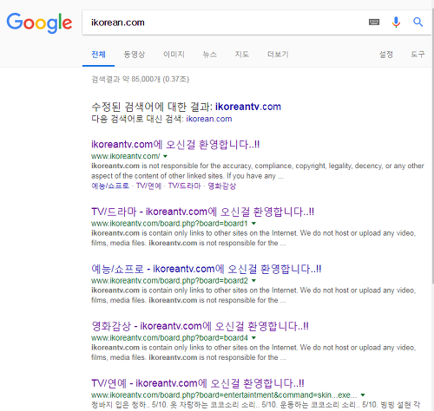The image size is (434, 411).
Task: Click the blue magnifier search button
Action: click(x=418, y=22)
